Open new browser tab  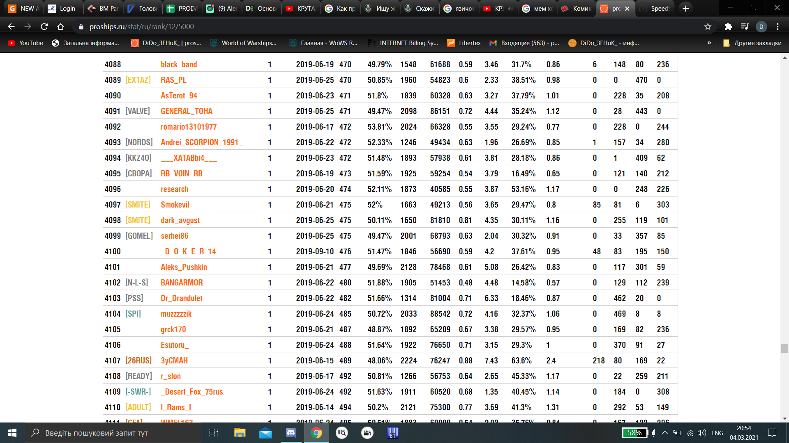(x=685, y=9)
